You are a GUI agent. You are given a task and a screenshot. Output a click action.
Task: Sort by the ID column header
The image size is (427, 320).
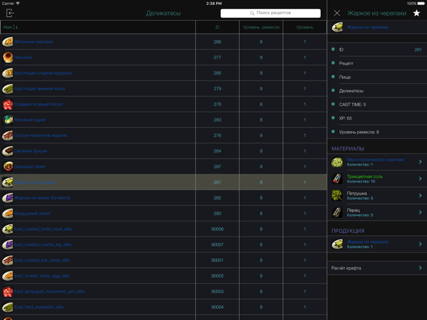point(217,27)
